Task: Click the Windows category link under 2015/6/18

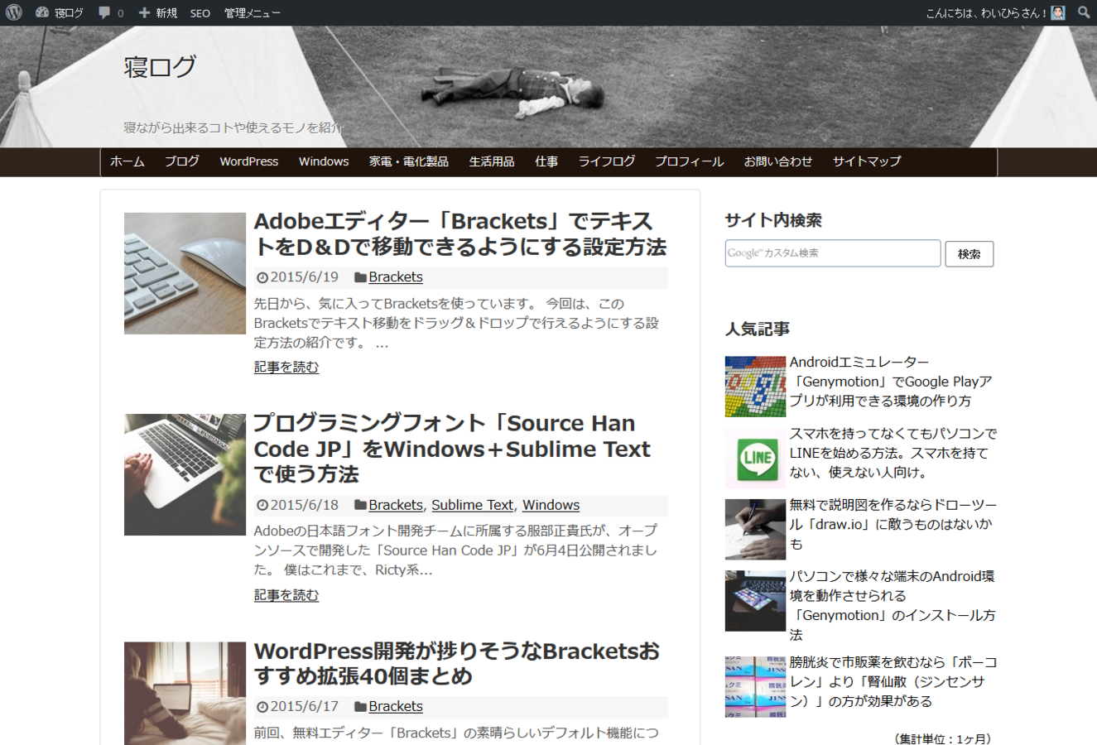Action: pyautogui.click(x=551, y=505)
